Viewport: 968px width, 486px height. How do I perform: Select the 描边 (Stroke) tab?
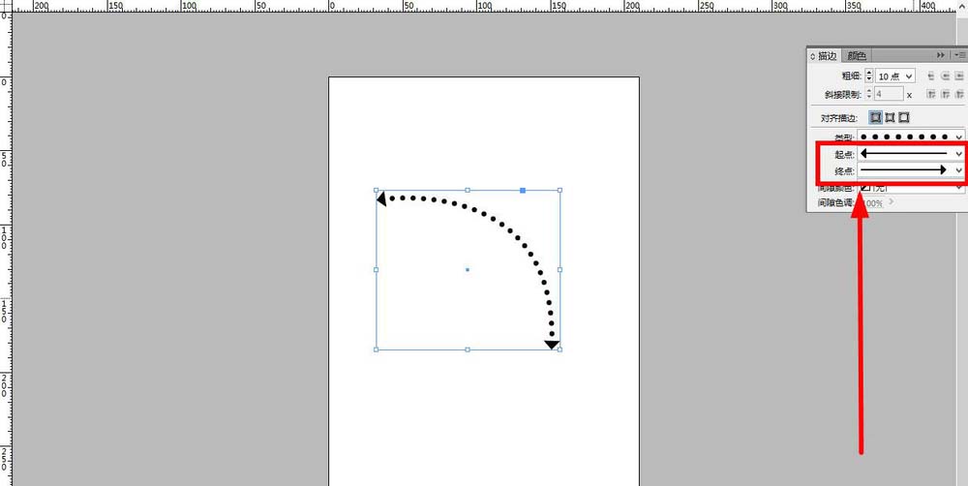(824, 55)
